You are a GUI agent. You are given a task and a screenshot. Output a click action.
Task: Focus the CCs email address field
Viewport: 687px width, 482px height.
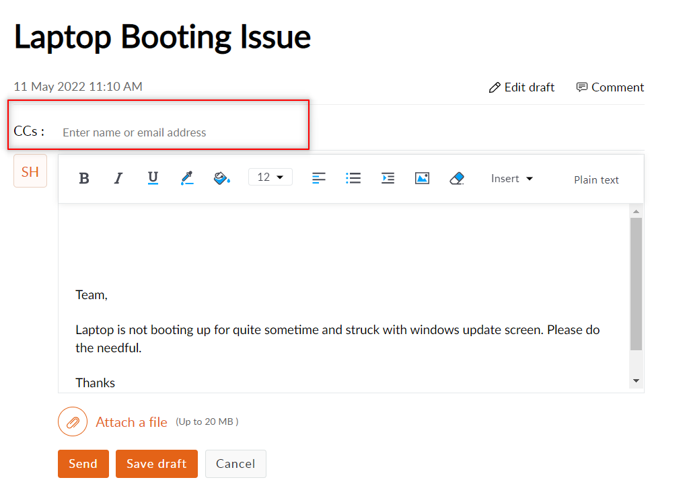pos(184,132)
